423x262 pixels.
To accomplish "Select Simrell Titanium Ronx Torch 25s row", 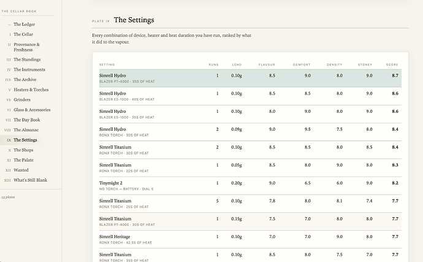I will tap(250, 203).
